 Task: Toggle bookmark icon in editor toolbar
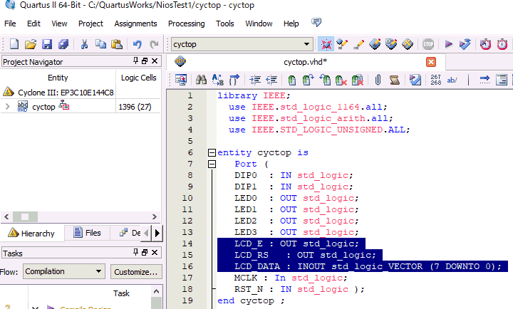tap(292, 80)
